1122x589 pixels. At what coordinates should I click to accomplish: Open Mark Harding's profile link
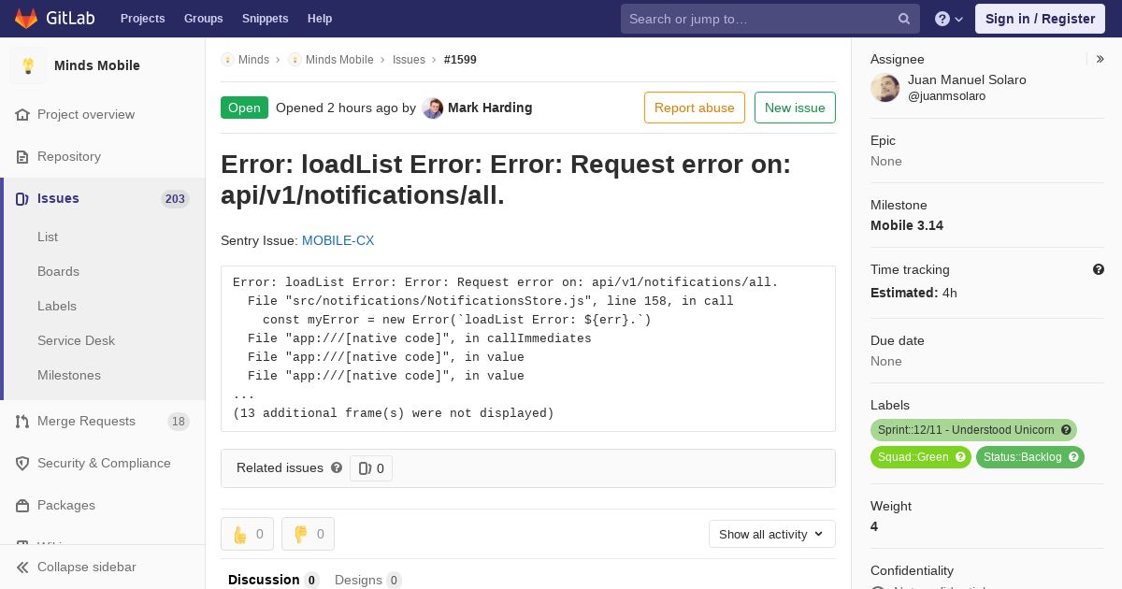(490, 108)
